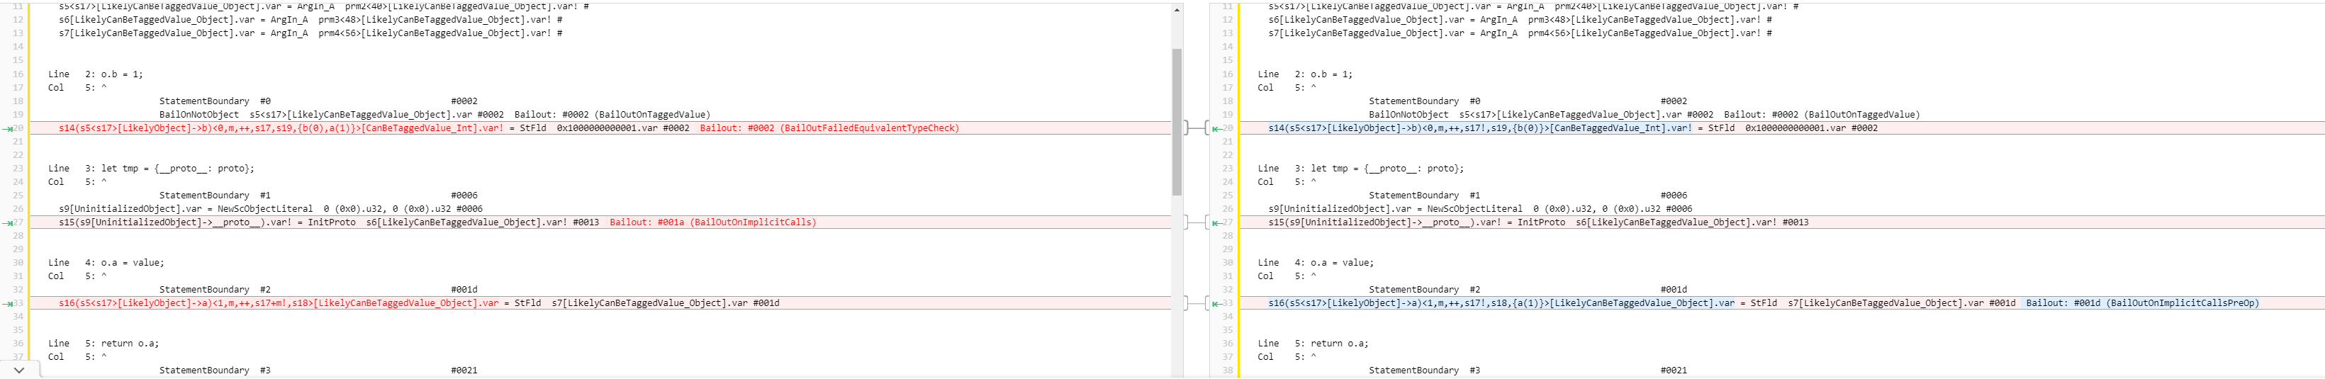Place cursor on right pane 'return o.a;' line

tap(1338, 343)
